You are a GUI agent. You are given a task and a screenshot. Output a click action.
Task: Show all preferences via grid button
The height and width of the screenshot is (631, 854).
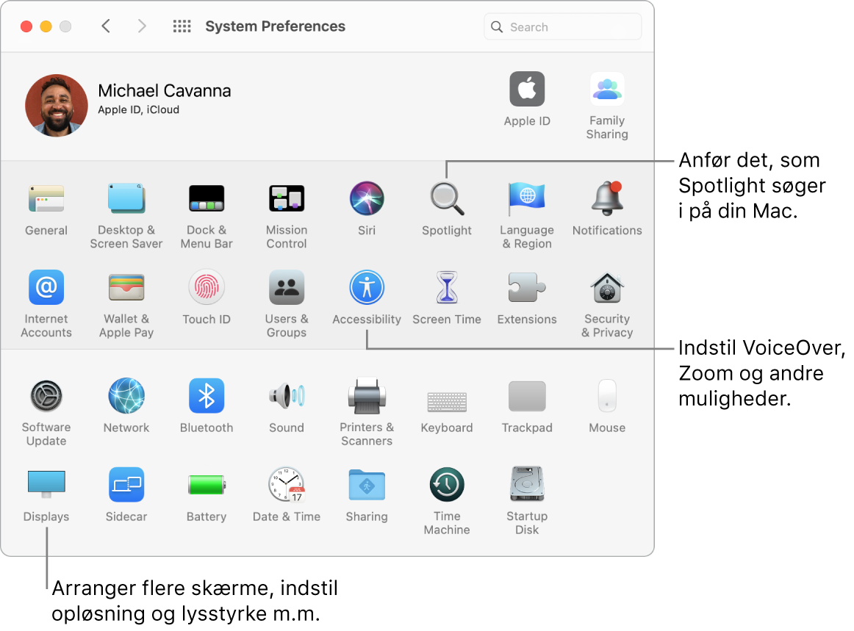182,26
